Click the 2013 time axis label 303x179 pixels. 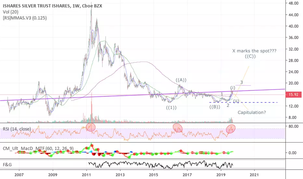[x=120, y=175]
